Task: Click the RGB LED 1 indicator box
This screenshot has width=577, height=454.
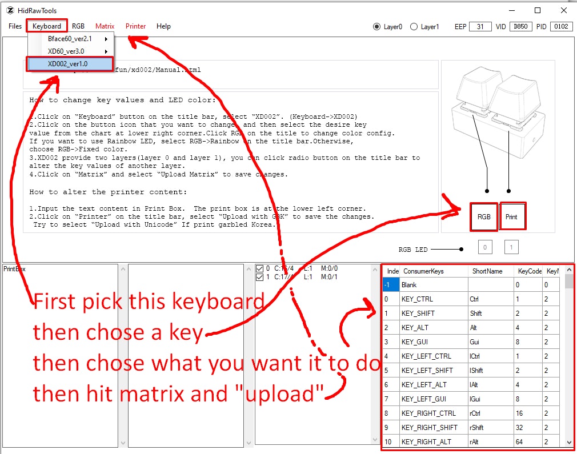Action: 511,247
